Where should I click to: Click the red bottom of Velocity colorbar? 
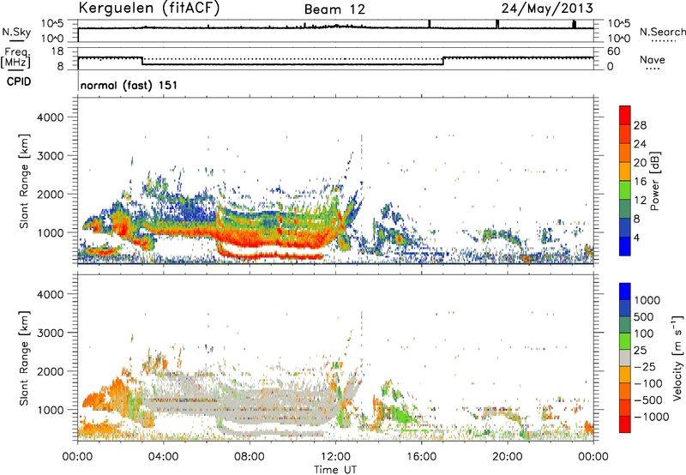(625, 424)
